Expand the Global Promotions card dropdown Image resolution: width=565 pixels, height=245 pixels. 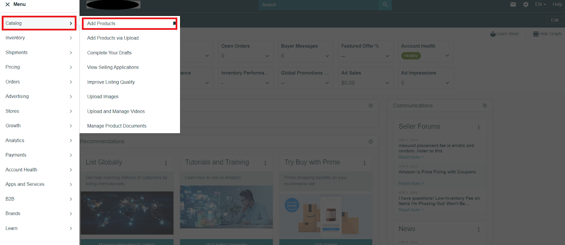327,83
